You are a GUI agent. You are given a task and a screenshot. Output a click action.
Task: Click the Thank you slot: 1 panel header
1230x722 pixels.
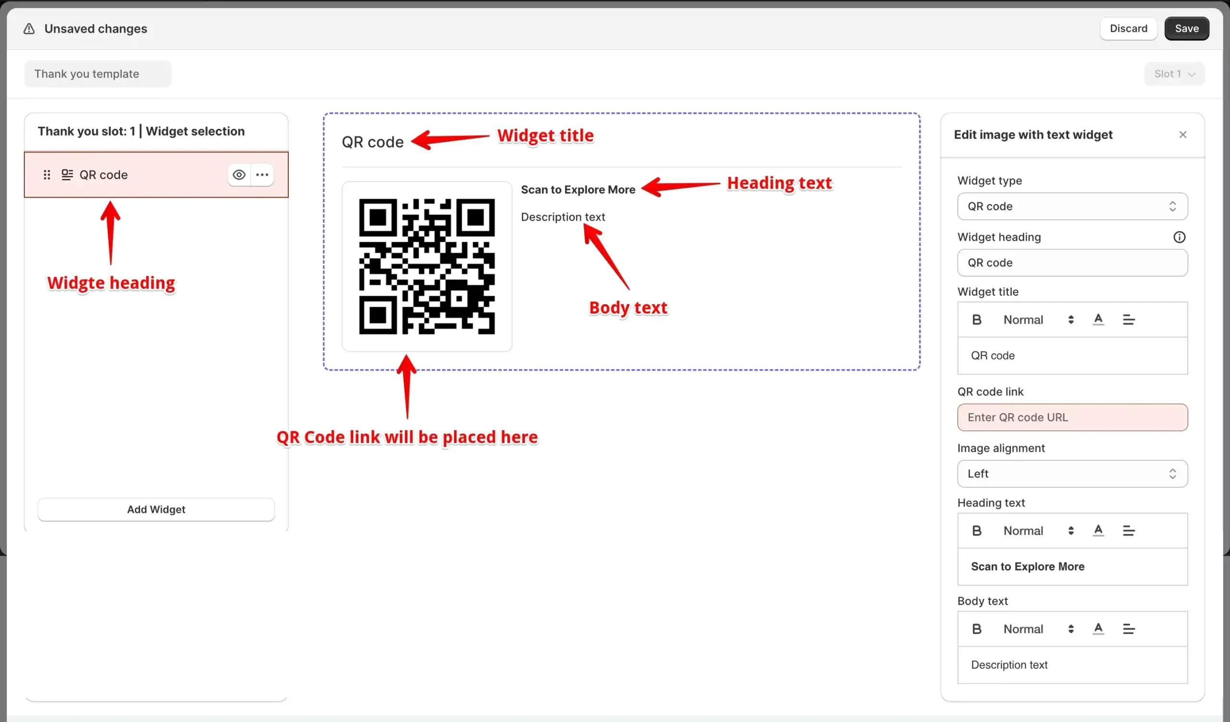coord(142,131)
